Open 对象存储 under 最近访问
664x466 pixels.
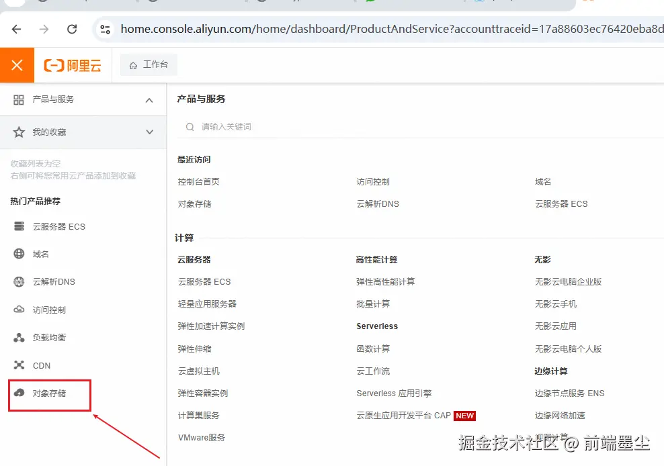[194, 204]
